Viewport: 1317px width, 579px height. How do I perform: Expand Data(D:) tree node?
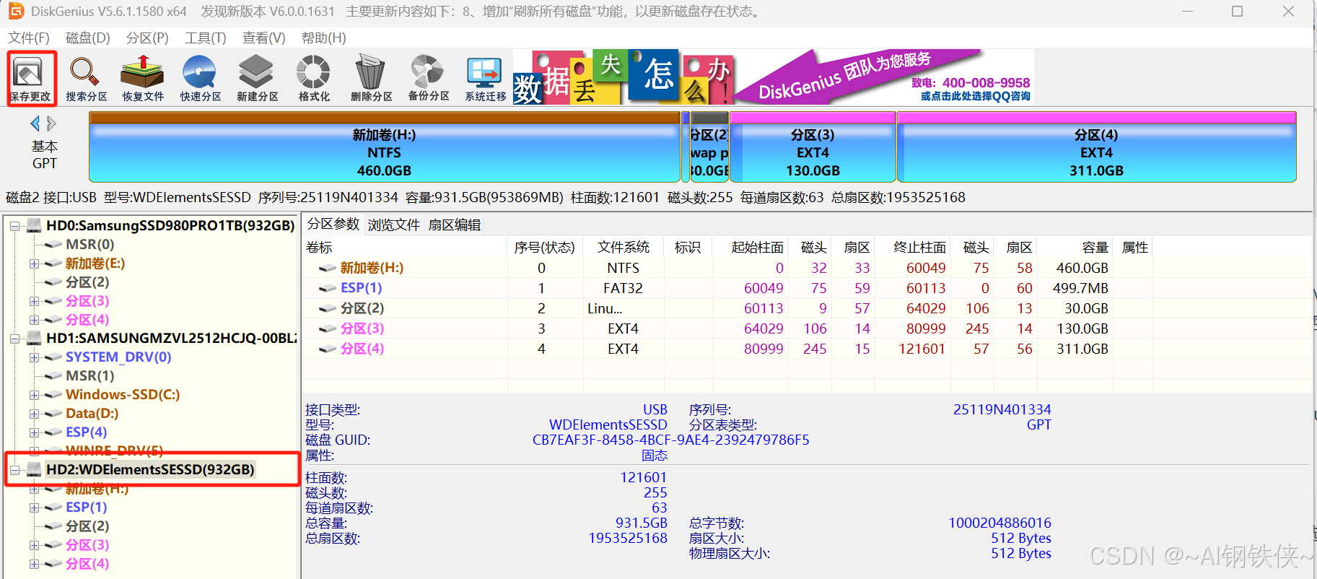coord(34,414)
